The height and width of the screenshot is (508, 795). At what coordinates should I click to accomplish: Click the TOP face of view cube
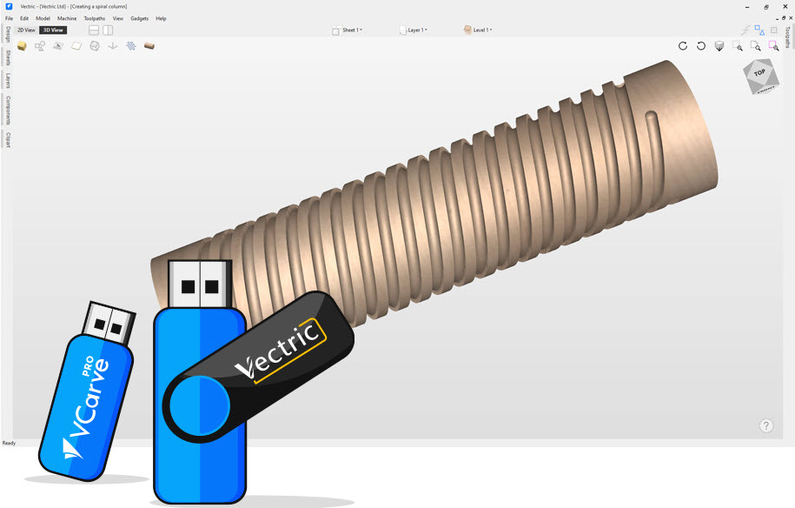(760, 73)
